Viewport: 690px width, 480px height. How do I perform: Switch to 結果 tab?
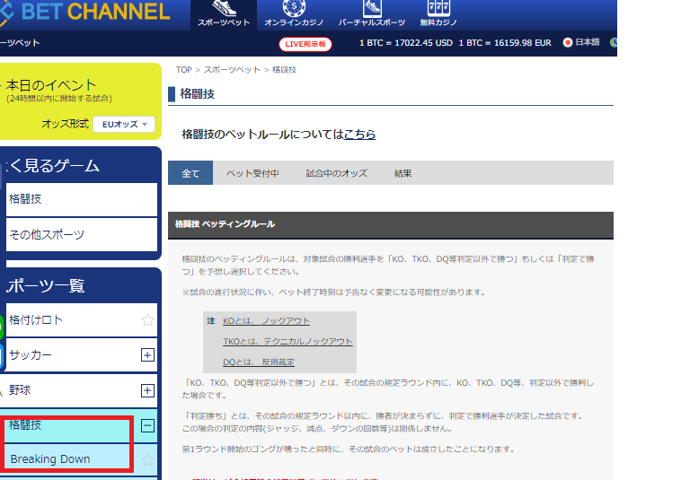[x=402, y=173]
